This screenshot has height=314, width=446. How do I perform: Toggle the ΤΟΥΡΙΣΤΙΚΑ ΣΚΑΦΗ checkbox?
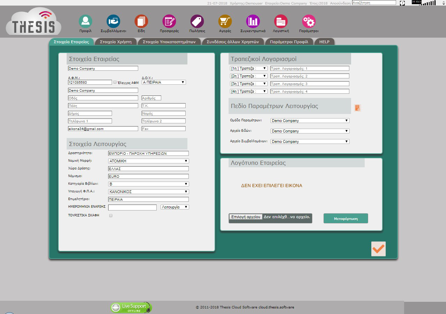pyautogui.click(x=111, y=216)
